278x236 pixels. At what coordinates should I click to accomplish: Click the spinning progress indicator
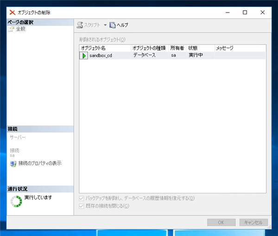pos(16,201)
